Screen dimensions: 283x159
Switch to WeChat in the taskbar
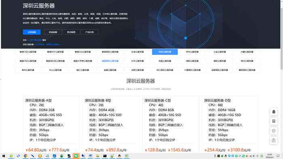coord(76,156)
